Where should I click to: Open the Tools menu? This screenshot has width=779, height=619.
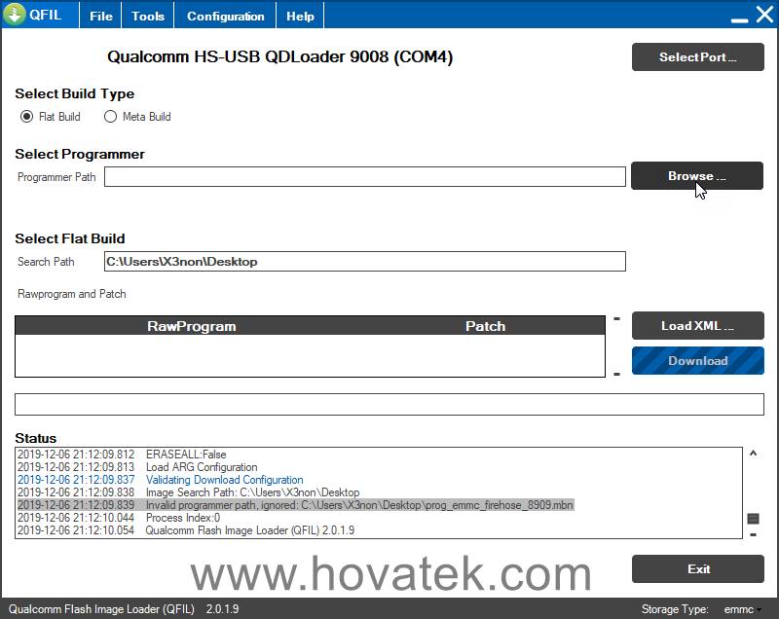(x=148, y=16)
